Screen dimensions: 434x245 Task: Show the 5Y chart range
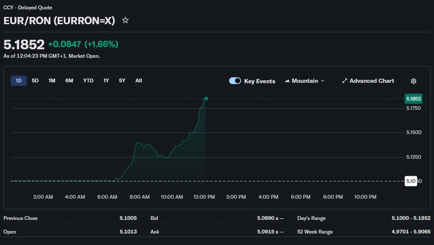coord(122,81)
